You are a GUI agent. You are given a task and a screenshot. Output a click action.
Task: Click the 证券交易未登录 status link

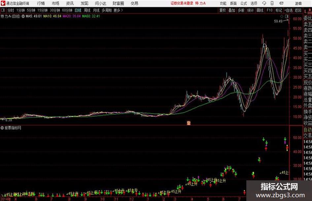(182, 3)
